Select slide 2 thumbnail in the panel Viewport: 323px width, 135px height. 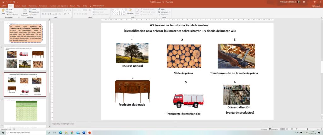(25, 58)
